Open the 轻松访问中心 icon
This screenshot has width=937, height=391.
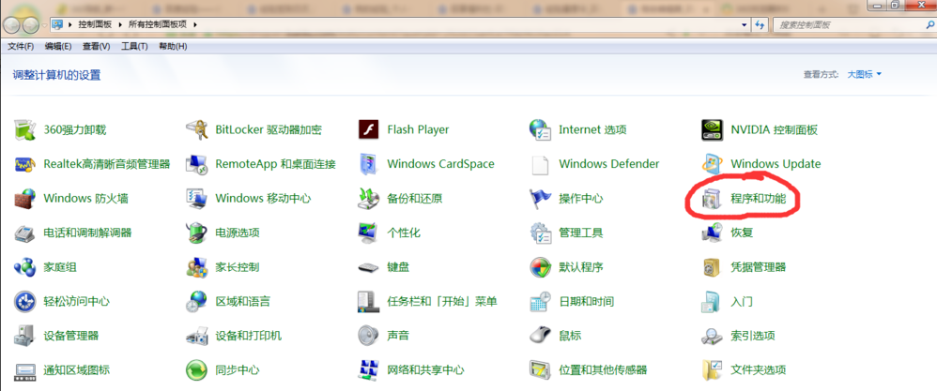pyautogui.click(x=24, y=302)
